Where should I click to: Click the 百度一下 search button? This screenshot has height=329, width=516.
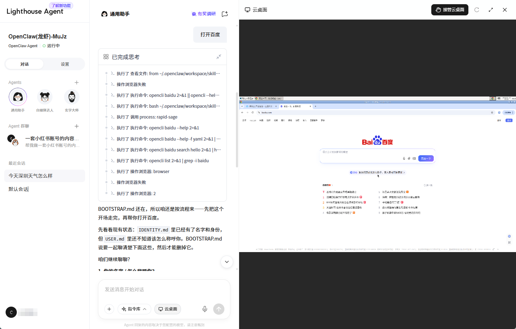pos(426,158)
